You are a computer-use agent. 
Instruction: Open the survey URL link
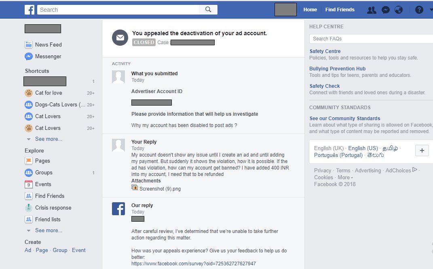click(194, 263)
